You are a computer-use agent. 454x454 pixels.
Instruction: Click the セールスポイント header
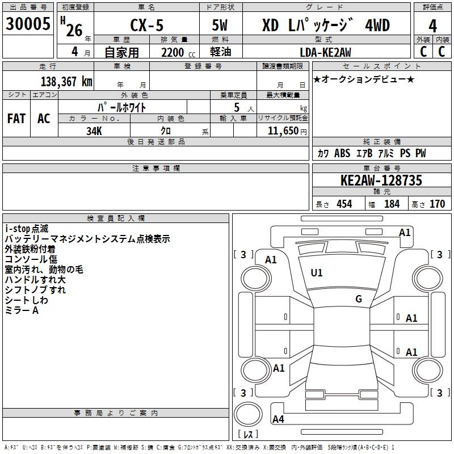[x=381, y=66]
